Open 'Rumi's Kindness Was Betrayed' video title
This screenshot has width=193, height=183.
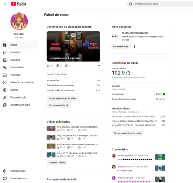coord(78,145)
